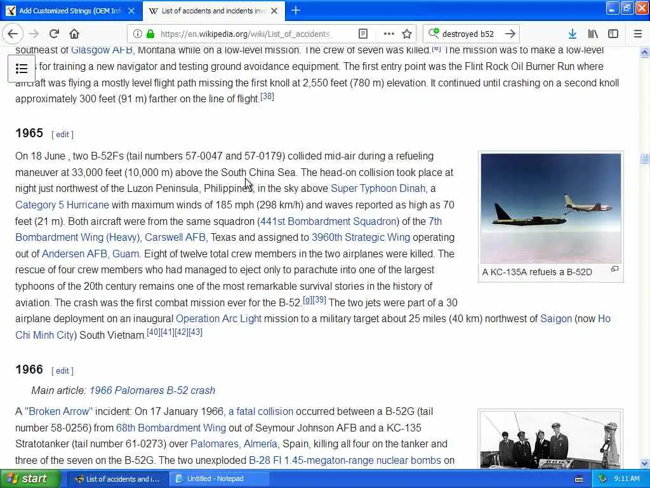Open Super Typhoon Dinah article
The image size is (650, 488).
(x=379, y=188)
